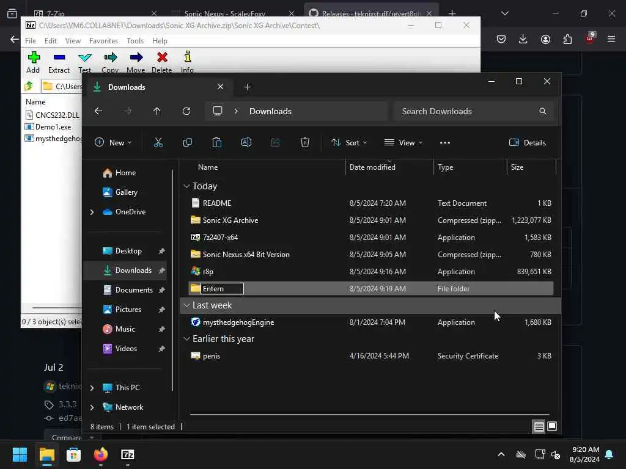Collapse the Earlier this year group
Image resolution: width=626 pixels, height=469 pixels.
pos(186,339)
